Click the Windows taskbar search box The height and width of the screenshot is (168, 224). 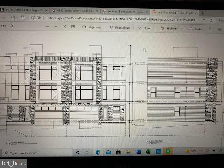coord(35,153)
